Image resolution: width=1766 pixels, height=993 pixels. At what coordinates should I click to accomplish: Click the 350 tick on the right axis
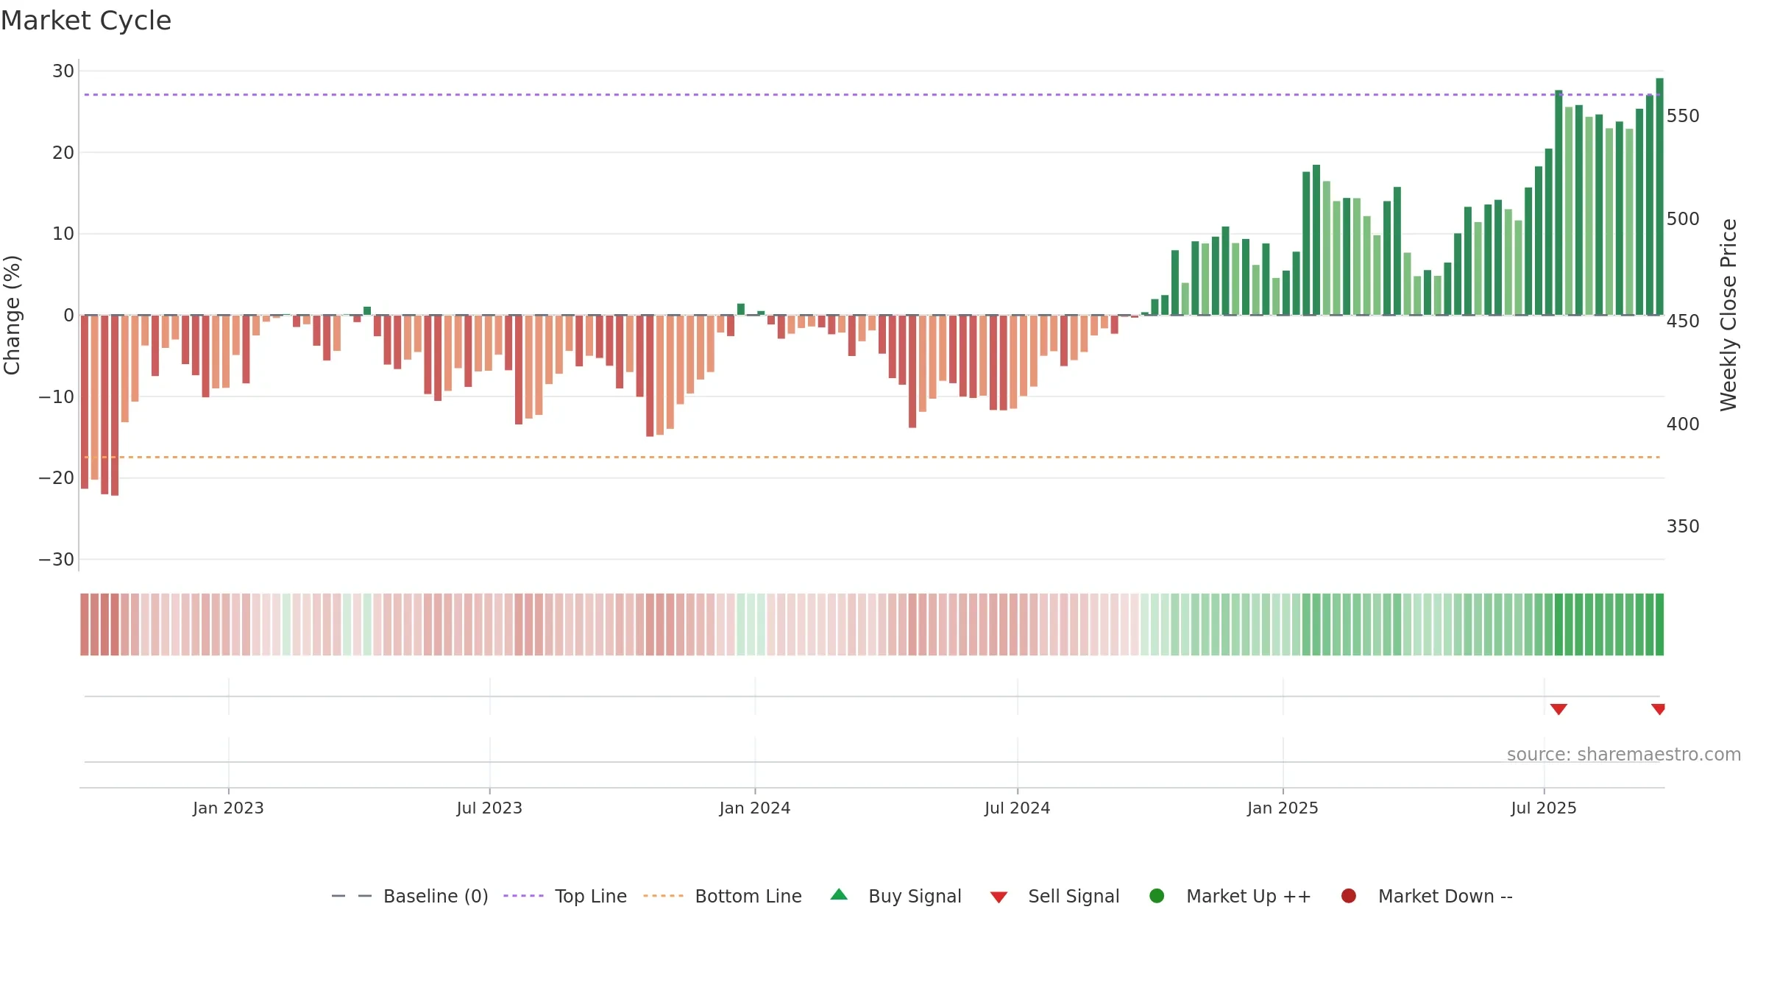coord(1683,527)
